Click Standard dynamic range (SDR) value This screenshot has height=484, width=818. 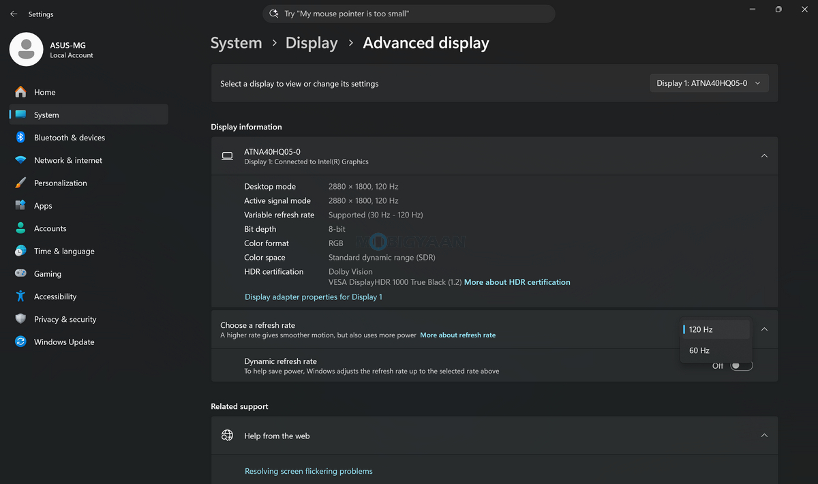coord(382,258)
